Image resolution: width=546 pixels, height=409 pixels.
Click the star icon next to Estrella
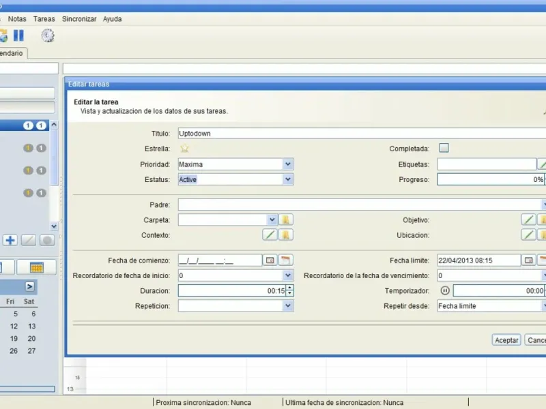[184, 148]
